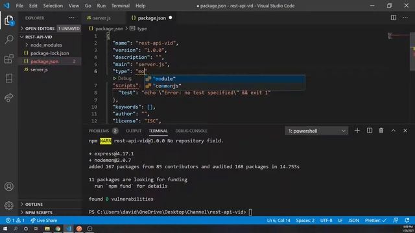Kill terminal with trash icon
Image resolution: width=415 pixels, height=233 pixels.
pyautogui.click(x=381, y=131)
